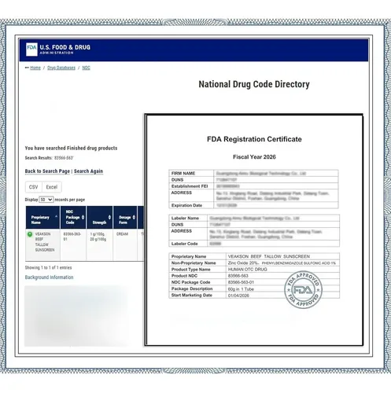The width and height of the screenshot is (391, 393).
Task: Click the FDA Registration Certificate image
Action: point(254,230)
